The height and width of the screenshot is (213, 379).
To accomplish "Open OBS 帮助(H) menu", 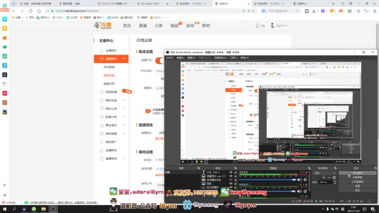I will 244,58.
